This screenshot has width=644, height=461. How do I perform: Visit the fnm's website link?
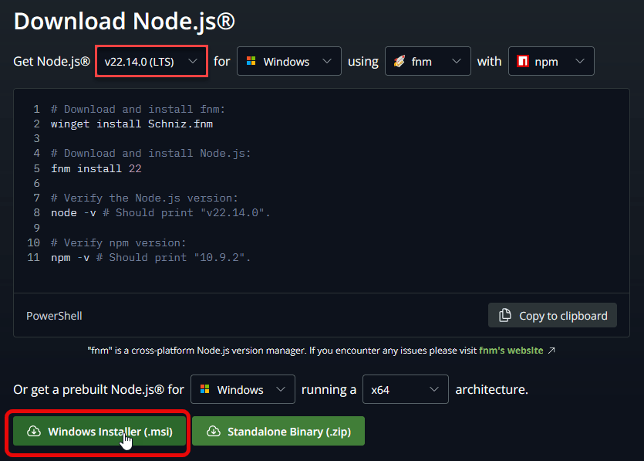pos(511,351)
